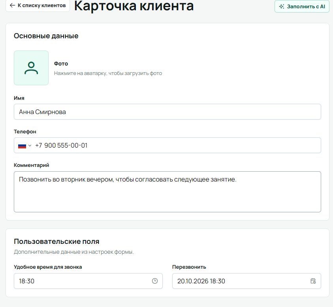Upload photo by clicking the avatar placeholder

coord(31,68)
